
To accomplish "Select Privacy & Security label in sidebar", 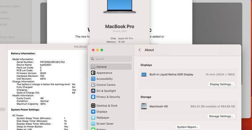I will [108, 97].
